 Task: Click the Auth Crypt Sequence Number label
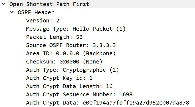(71, 95)
